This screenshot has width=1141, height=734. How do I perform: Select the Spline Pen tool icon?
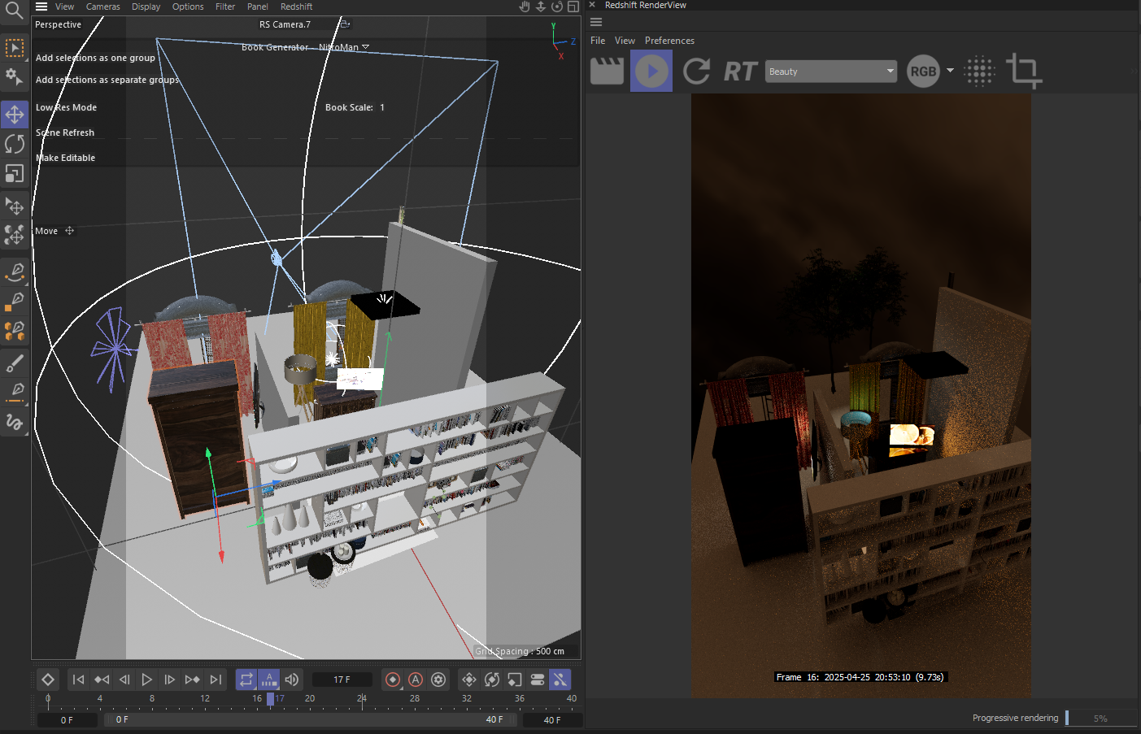click(x=15, y=271)
